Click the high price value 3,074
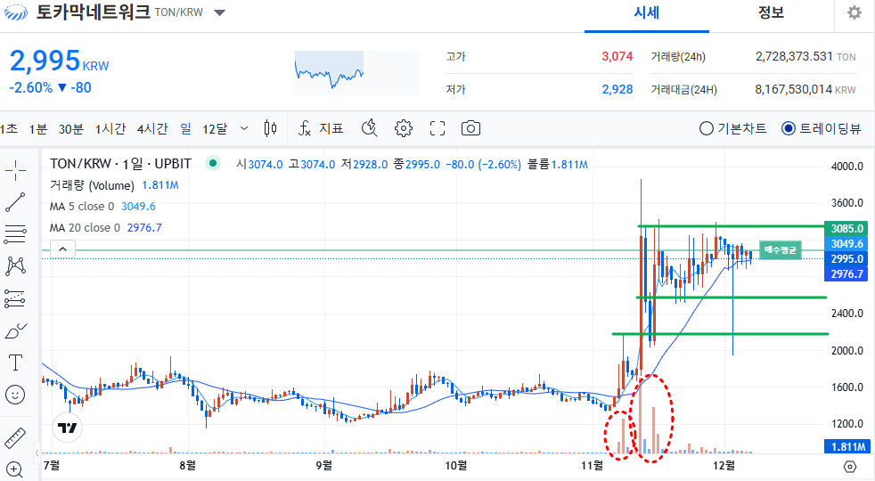Screen dimensions: 875x481 (x=617, y=56)
